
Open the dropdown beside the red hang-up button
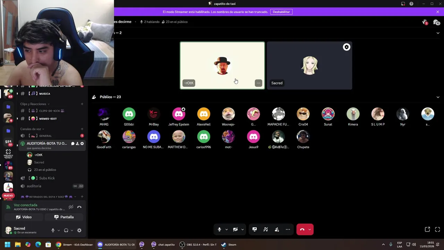tap(309, 230)
